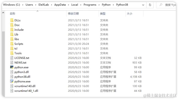Click the python38.dll file icon
Screen dimensions: 178x99
(x=12, y=77)
